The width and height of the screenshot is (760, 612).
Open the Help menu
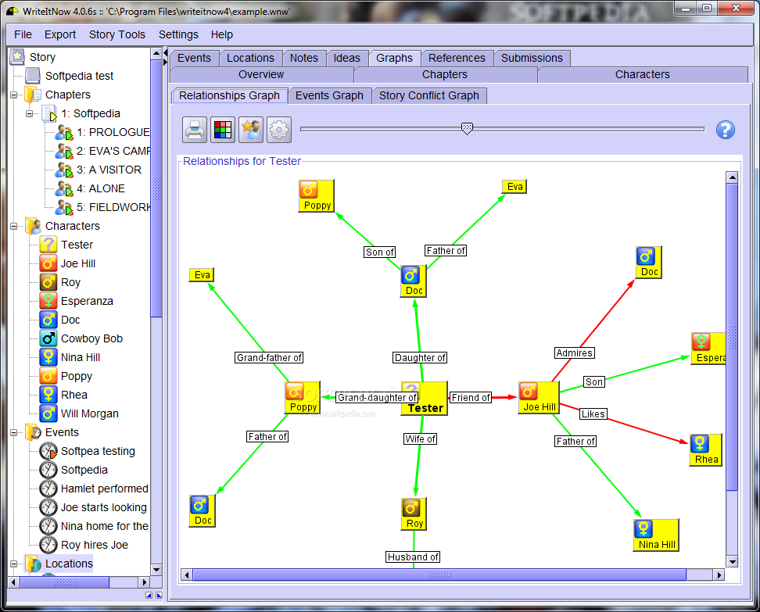point(221,35)
